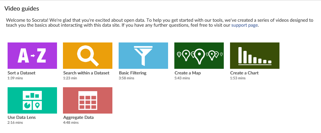Go to the "Create a Map" title

(x=188, y=73)
